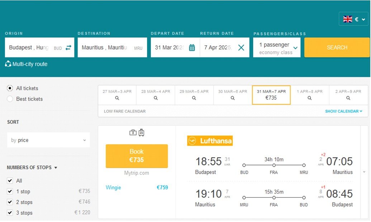371x222 pixels.
Task: Click return FRA stopover marker
Action: [x=274, y=198]
